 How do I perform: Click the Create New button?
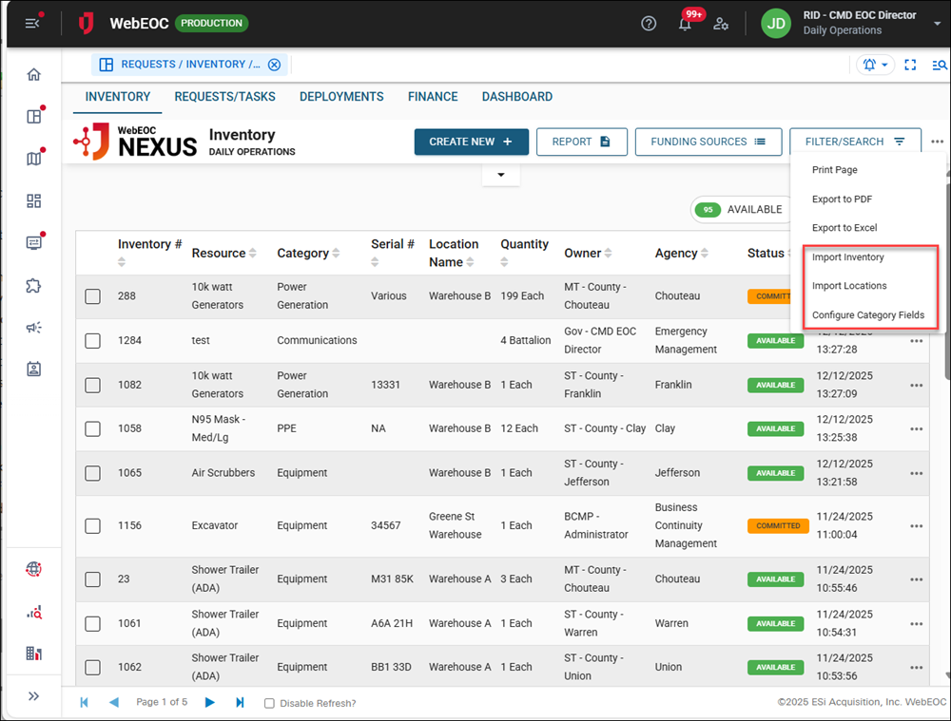[471, 142]
